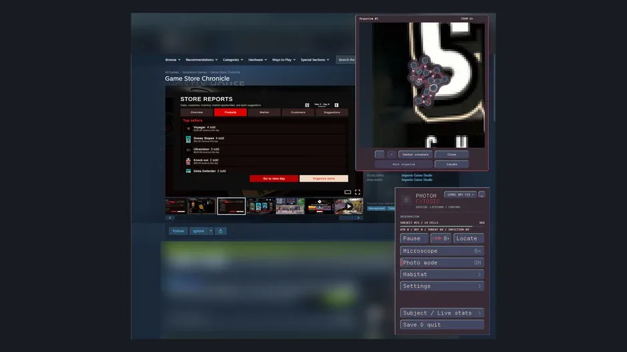Open the Recommendations dropdown
Screen dimensions: 627x352
coord(201,60)
